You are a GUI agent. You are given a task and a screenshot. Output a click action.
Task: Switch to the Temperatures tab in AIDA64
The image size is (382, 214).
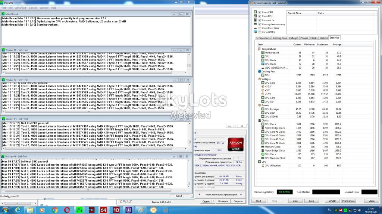(263, 38)
